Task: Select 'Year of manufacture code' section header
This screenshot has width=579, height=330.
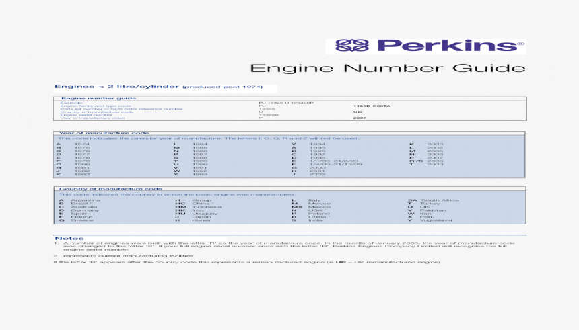Action: (x=104, y=133)
